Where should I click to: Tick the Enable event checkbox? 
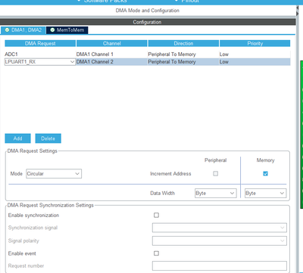point(156,253)
